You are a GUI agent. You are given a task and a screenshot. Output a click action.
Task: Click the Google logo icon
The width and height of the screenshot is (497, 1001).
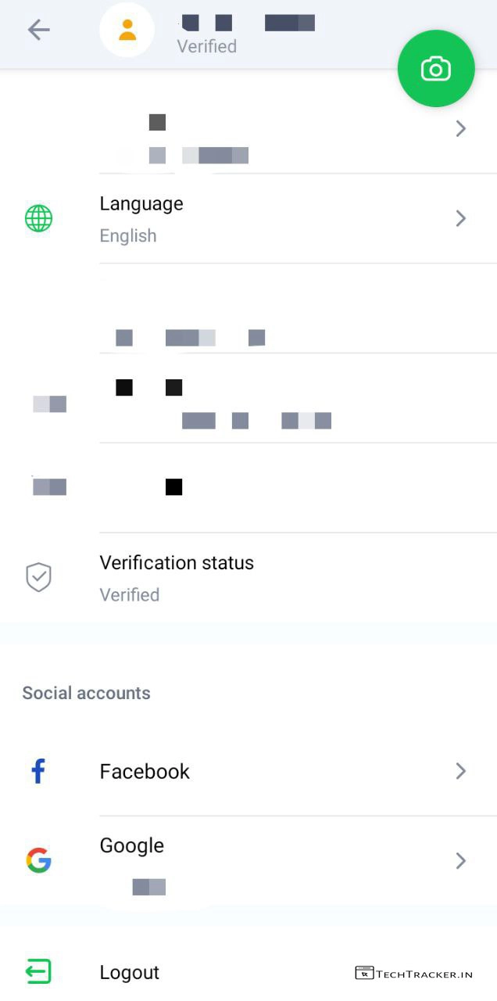pos(38,860)
